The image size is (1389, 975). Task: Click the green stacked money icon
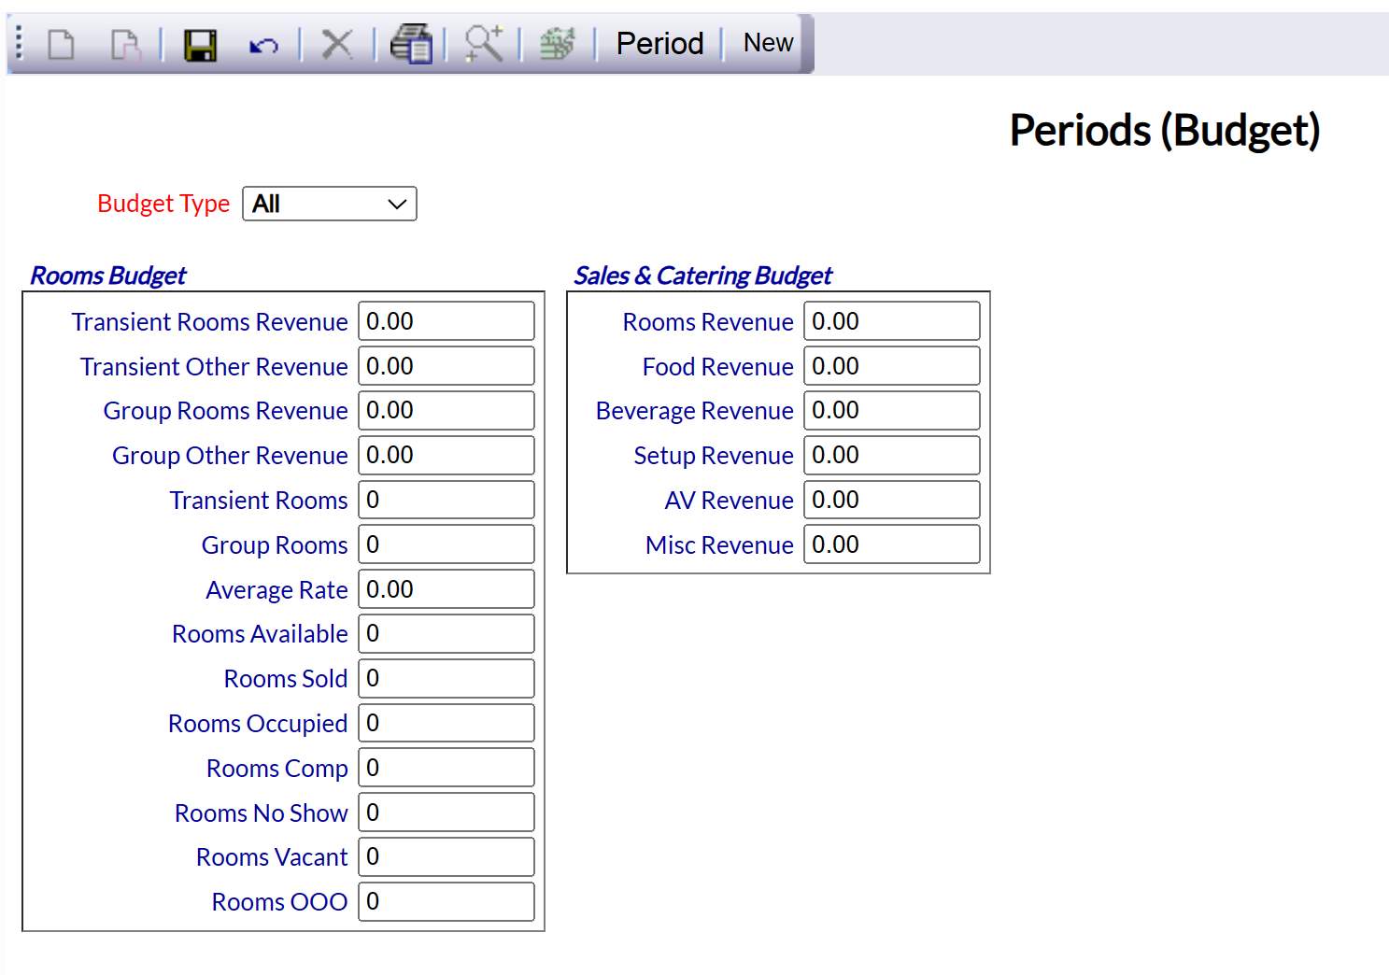click(x=558, y=44)
